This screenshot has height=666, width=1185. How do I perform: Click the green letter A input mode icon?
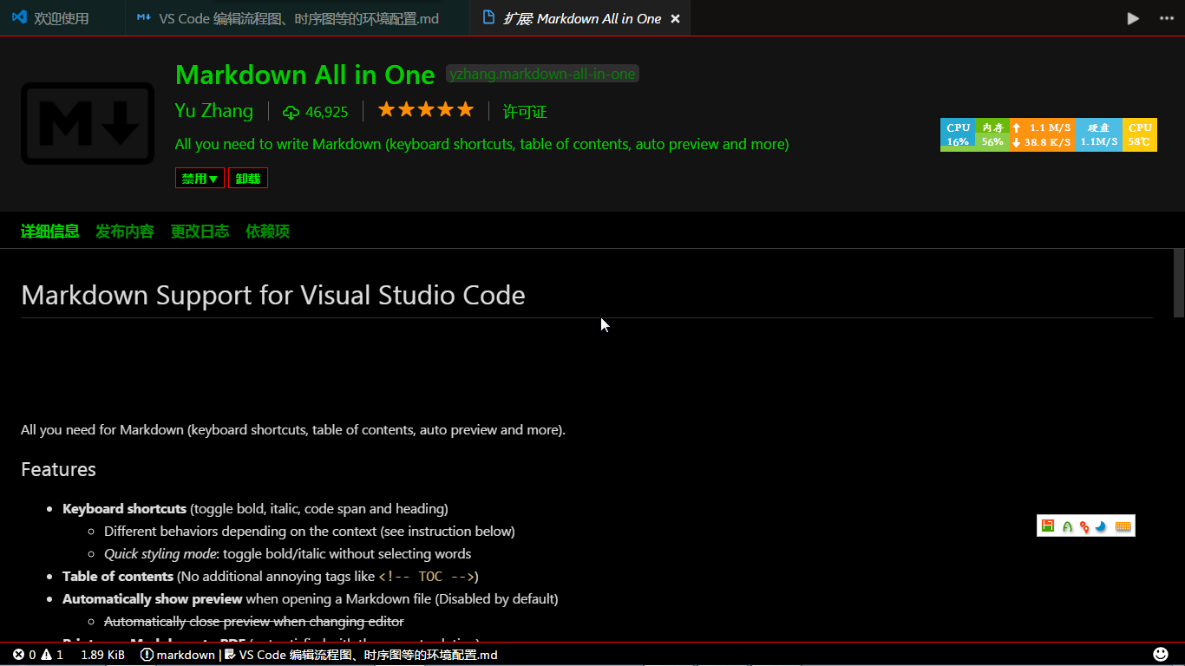pyautogui.click(x=1067, y=526)
